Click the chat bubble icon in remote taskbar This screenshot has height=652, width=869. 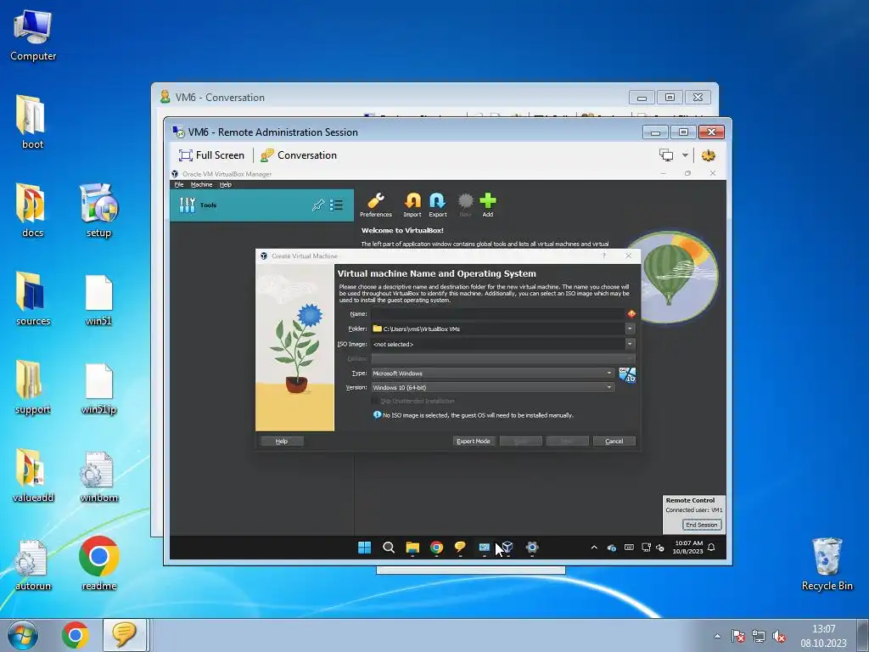(x=460, y=548)
